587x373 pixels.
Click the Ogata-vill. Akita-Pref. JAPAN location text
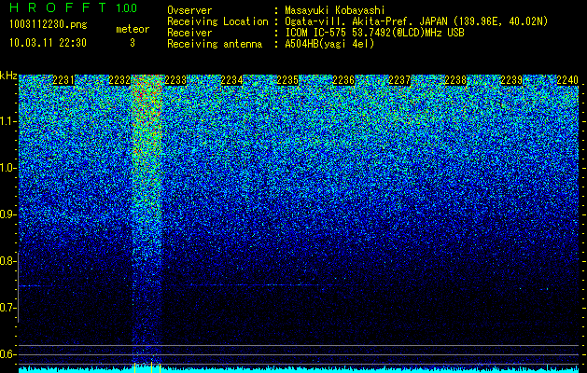(x=416, y=21)
